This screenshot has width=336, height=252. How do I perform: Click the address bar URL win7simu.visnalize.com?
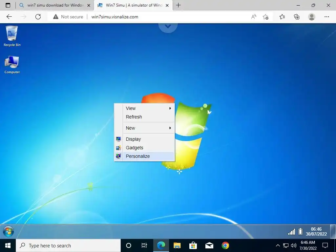coord(115,17)
